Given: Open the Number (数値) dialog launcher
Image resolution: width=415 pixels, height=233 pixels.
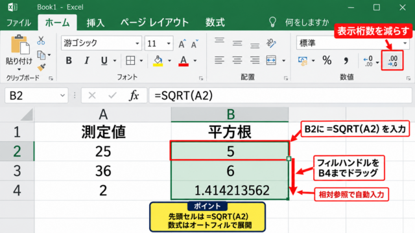Looking at the screenshot, I should [409, 78].
